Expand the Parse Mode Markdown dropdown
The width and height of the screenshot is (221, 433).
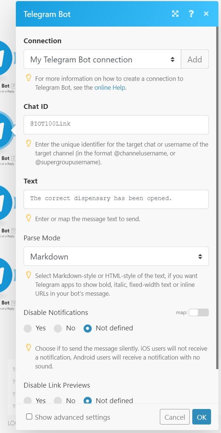[x=116, y=257]
